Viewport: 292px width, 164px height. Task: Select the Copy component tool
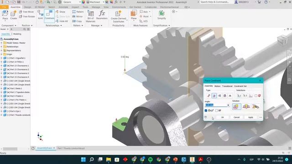77,21
